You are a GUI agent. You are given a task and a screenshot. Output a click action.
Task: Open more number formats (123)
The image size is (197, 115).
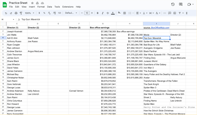[x=59, y=13]
